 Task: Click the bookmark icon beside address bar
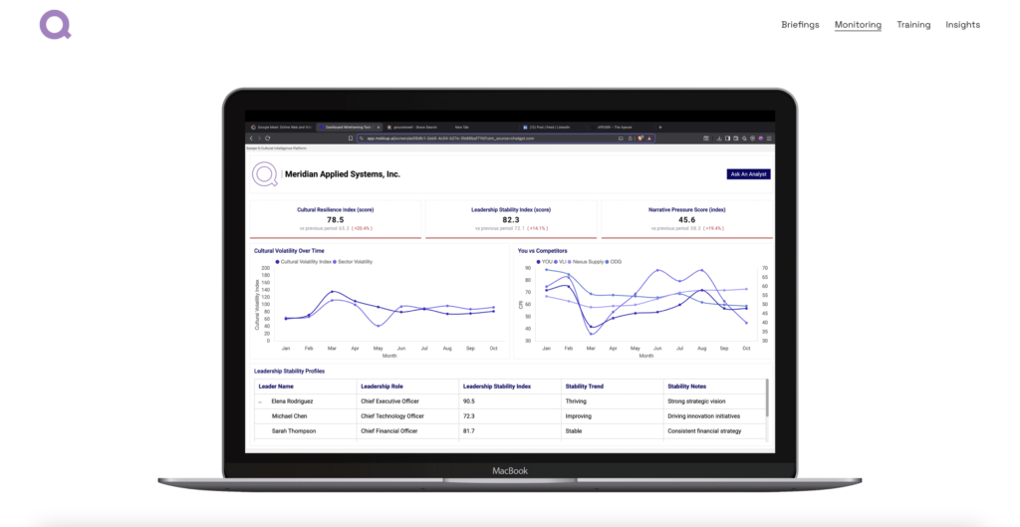click(x=349, y=138)
